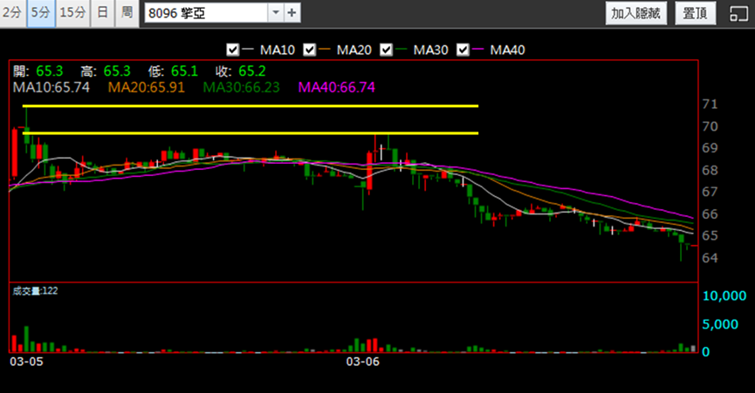The image size is (755, 393).
Task: Click the 64 price axis label
Action: 710,258
